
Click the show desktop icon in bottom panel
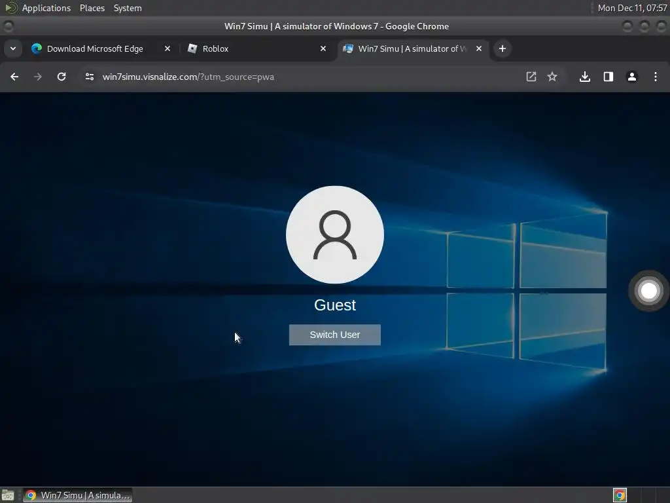tap(8, 495)
